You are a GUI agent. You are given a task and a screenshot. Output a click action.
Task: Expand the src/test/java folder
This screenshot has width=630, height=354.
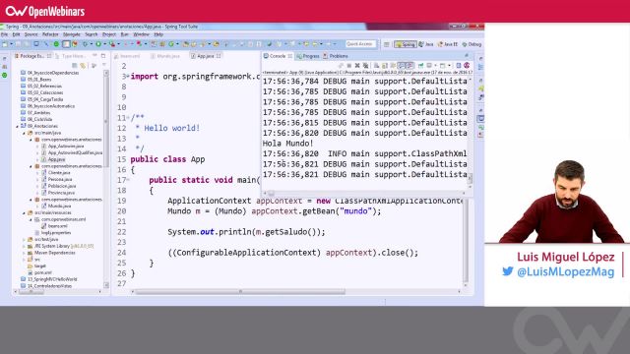tap(24, 239)
